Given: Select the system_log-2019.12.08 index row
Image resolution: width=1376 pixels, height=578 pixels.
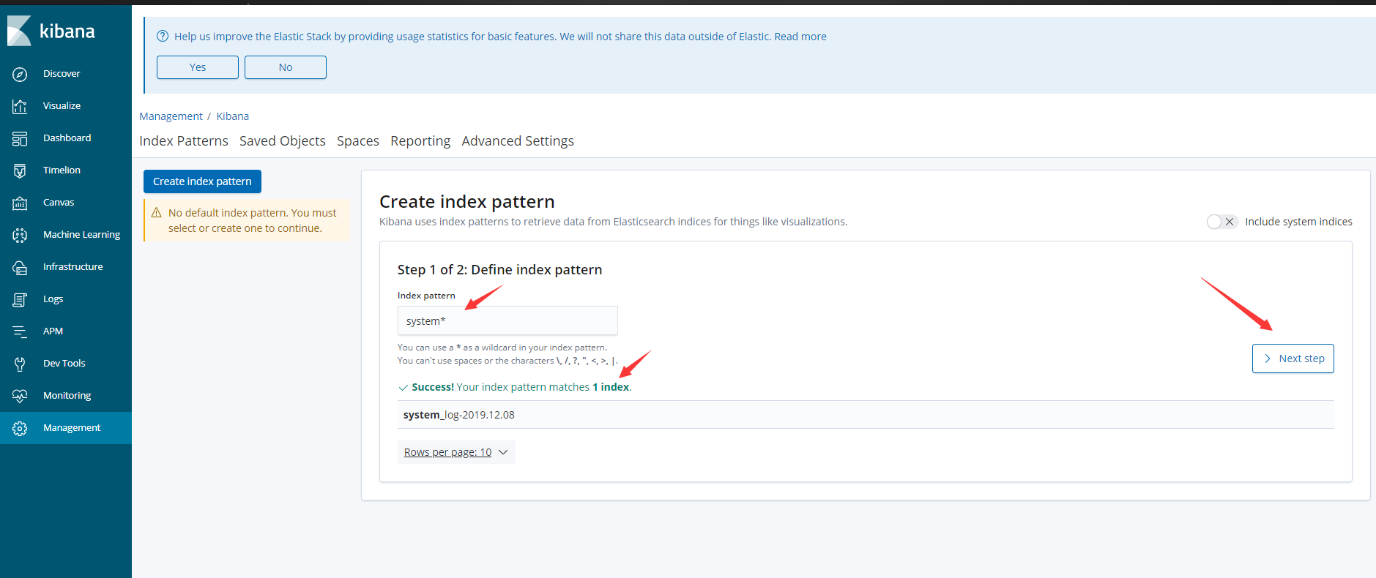Looking at the screenshot, I should (x=866, y=415).
